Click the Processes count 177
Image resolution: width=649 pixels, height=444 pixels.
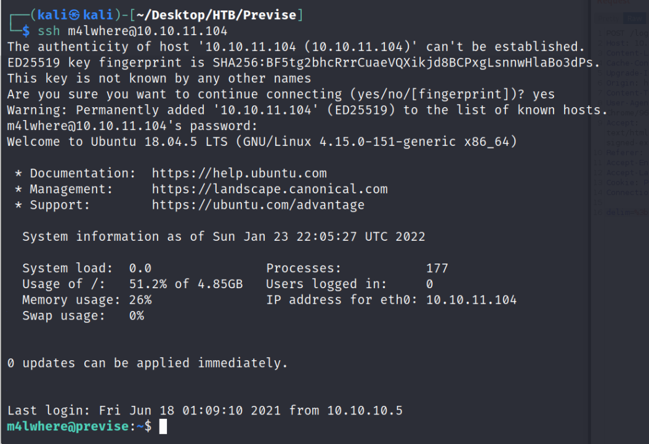(437, 268)
